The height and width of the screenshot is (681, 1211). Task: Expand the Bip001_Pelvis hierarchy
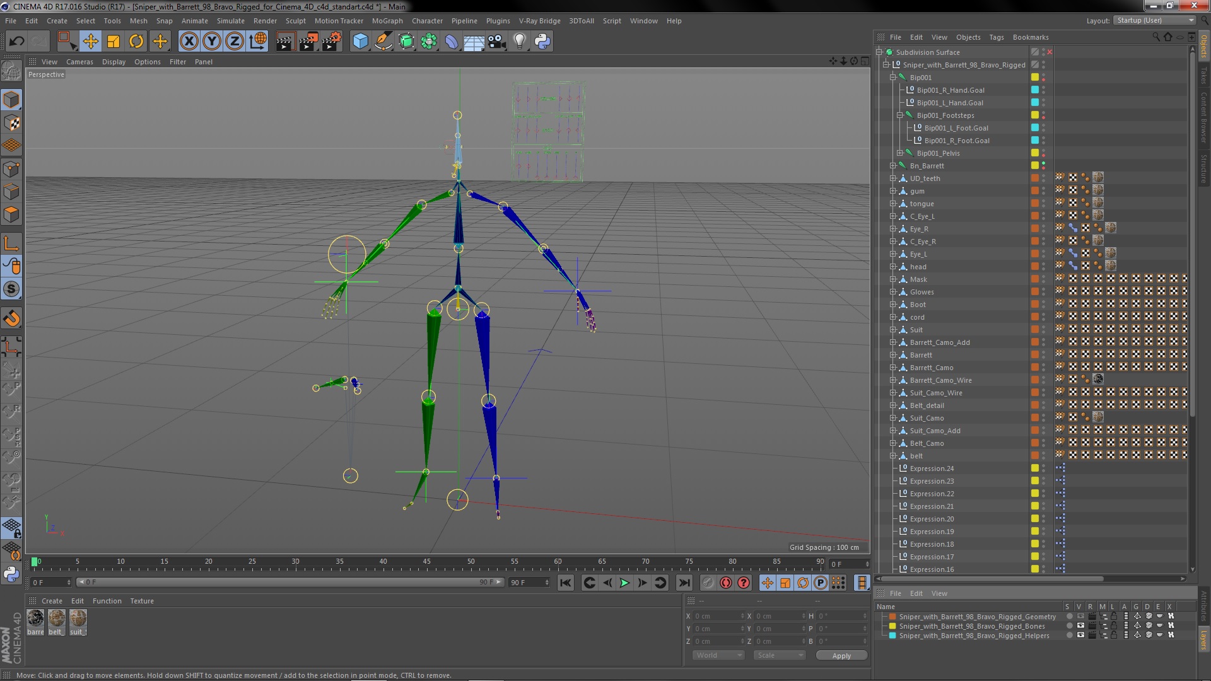coord(900,153)
